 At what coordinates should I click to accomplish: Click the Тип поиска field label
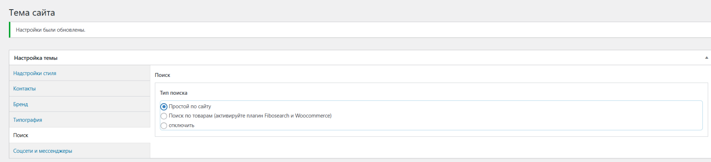tap(173, 93)
